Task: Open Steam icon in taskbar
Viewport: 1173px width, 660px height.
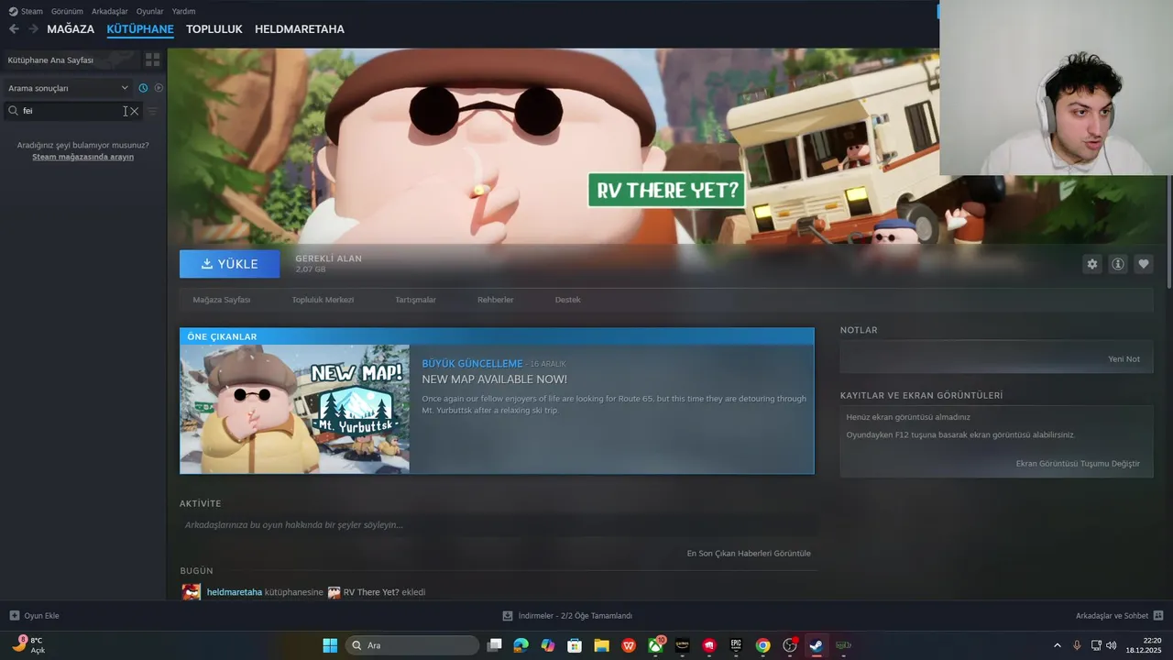Action: (816, 645)
